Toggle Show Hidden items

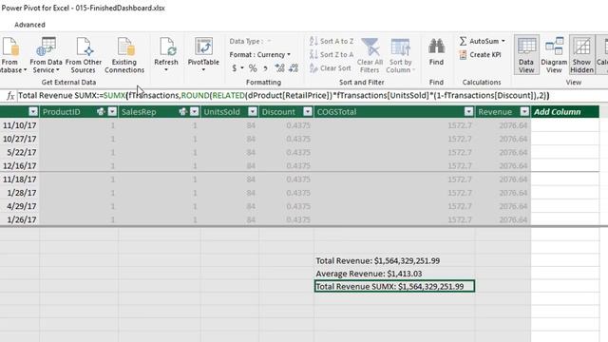pyautogui.click(x=582, y=55)
